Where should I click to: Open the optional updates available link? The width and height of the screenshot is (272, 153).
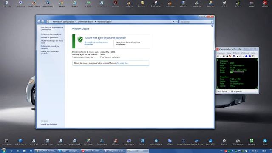pos(96,43)
